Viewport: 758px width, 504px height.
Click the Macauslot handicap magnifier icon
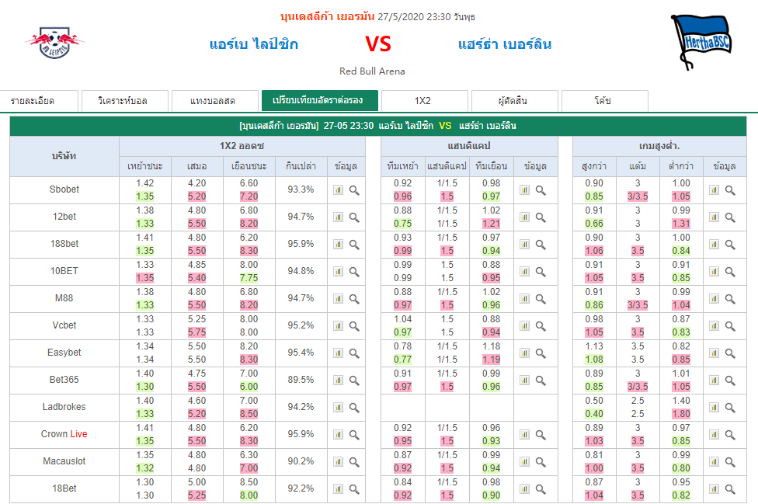[x=541, y=462]
